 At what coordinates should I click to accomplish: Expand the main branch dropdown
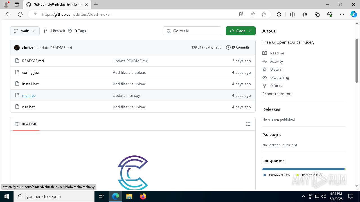[x=25, y=31]
